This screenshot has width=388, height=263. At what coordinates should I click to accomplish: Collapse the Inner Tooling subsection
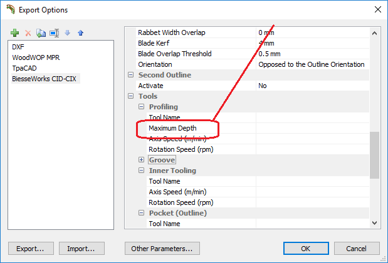tap(141, 171)
